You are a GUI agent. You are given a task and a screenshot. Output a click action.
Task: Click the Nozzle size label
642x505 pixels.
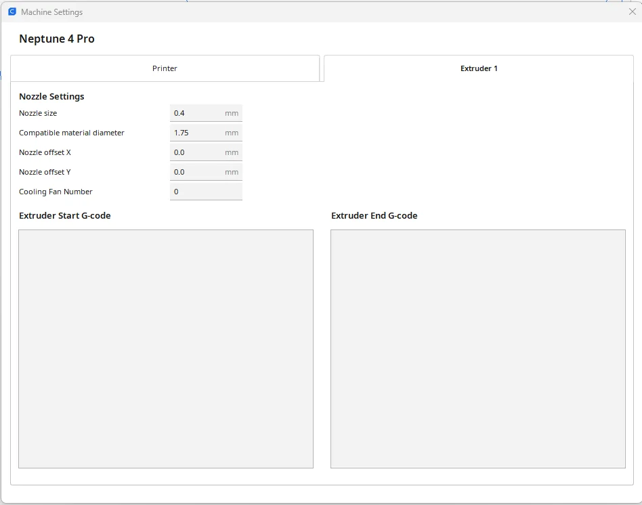click(x=38, y=113)
